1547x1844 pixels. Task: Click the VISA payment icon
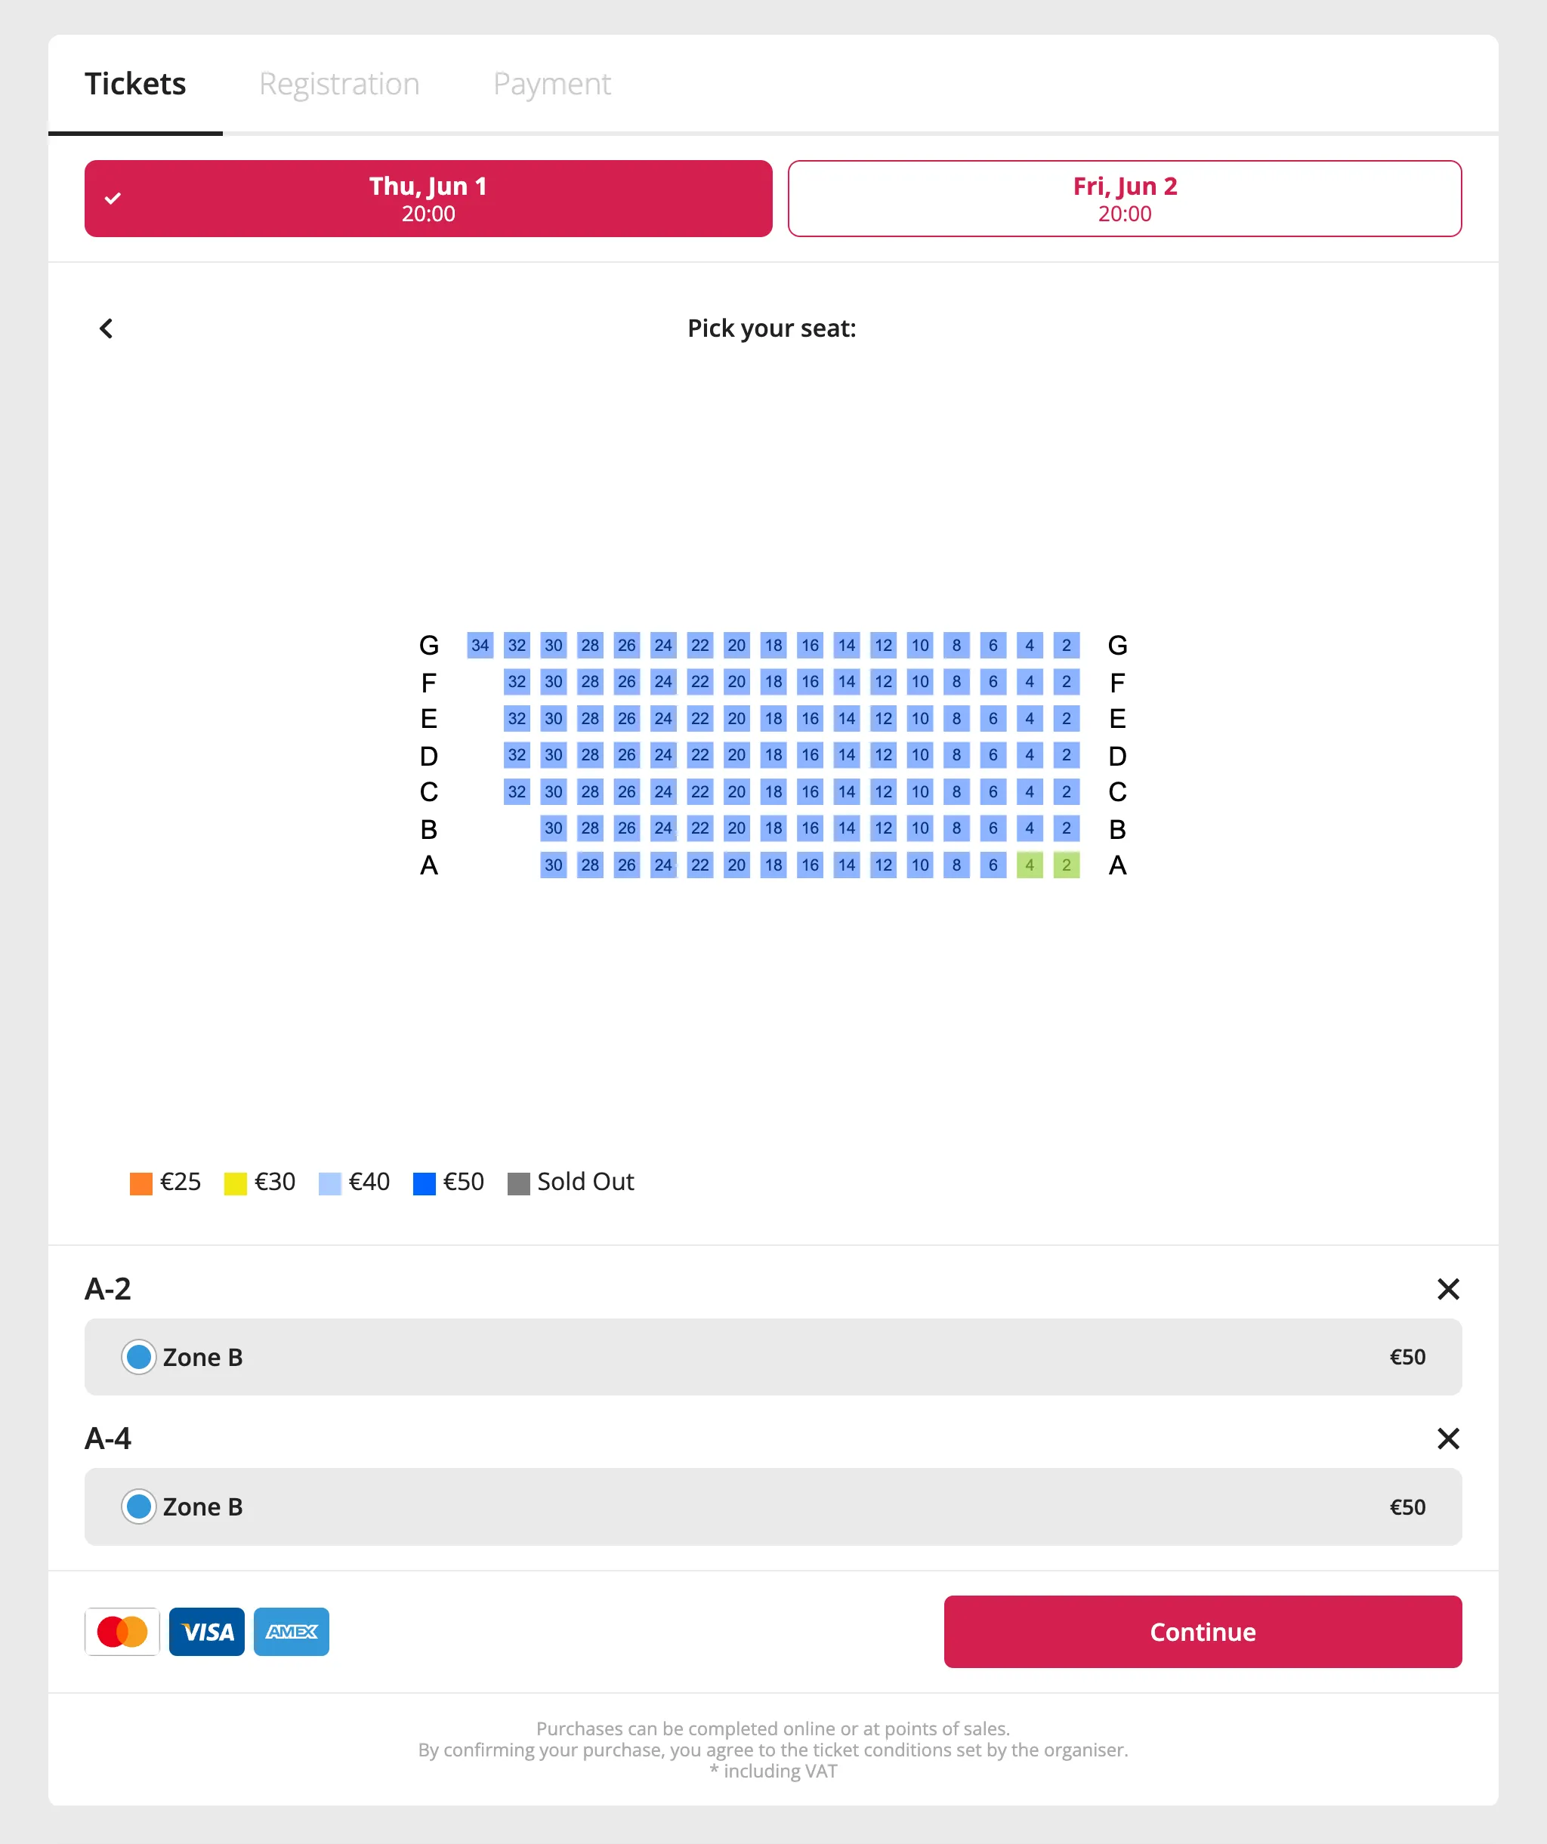pyautogui.click(x=206, y=1632)
